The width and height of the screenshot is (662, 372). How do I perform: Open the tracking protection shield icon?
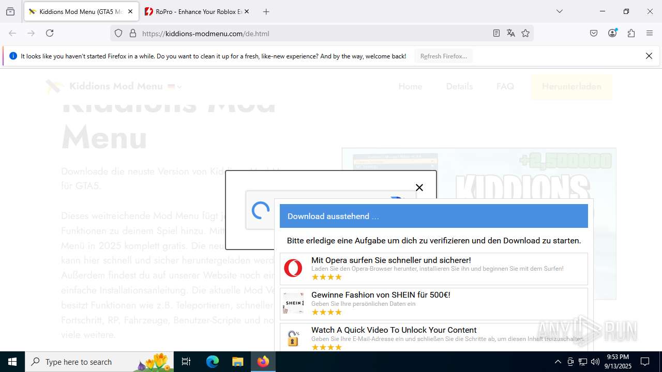pos(118,34)
